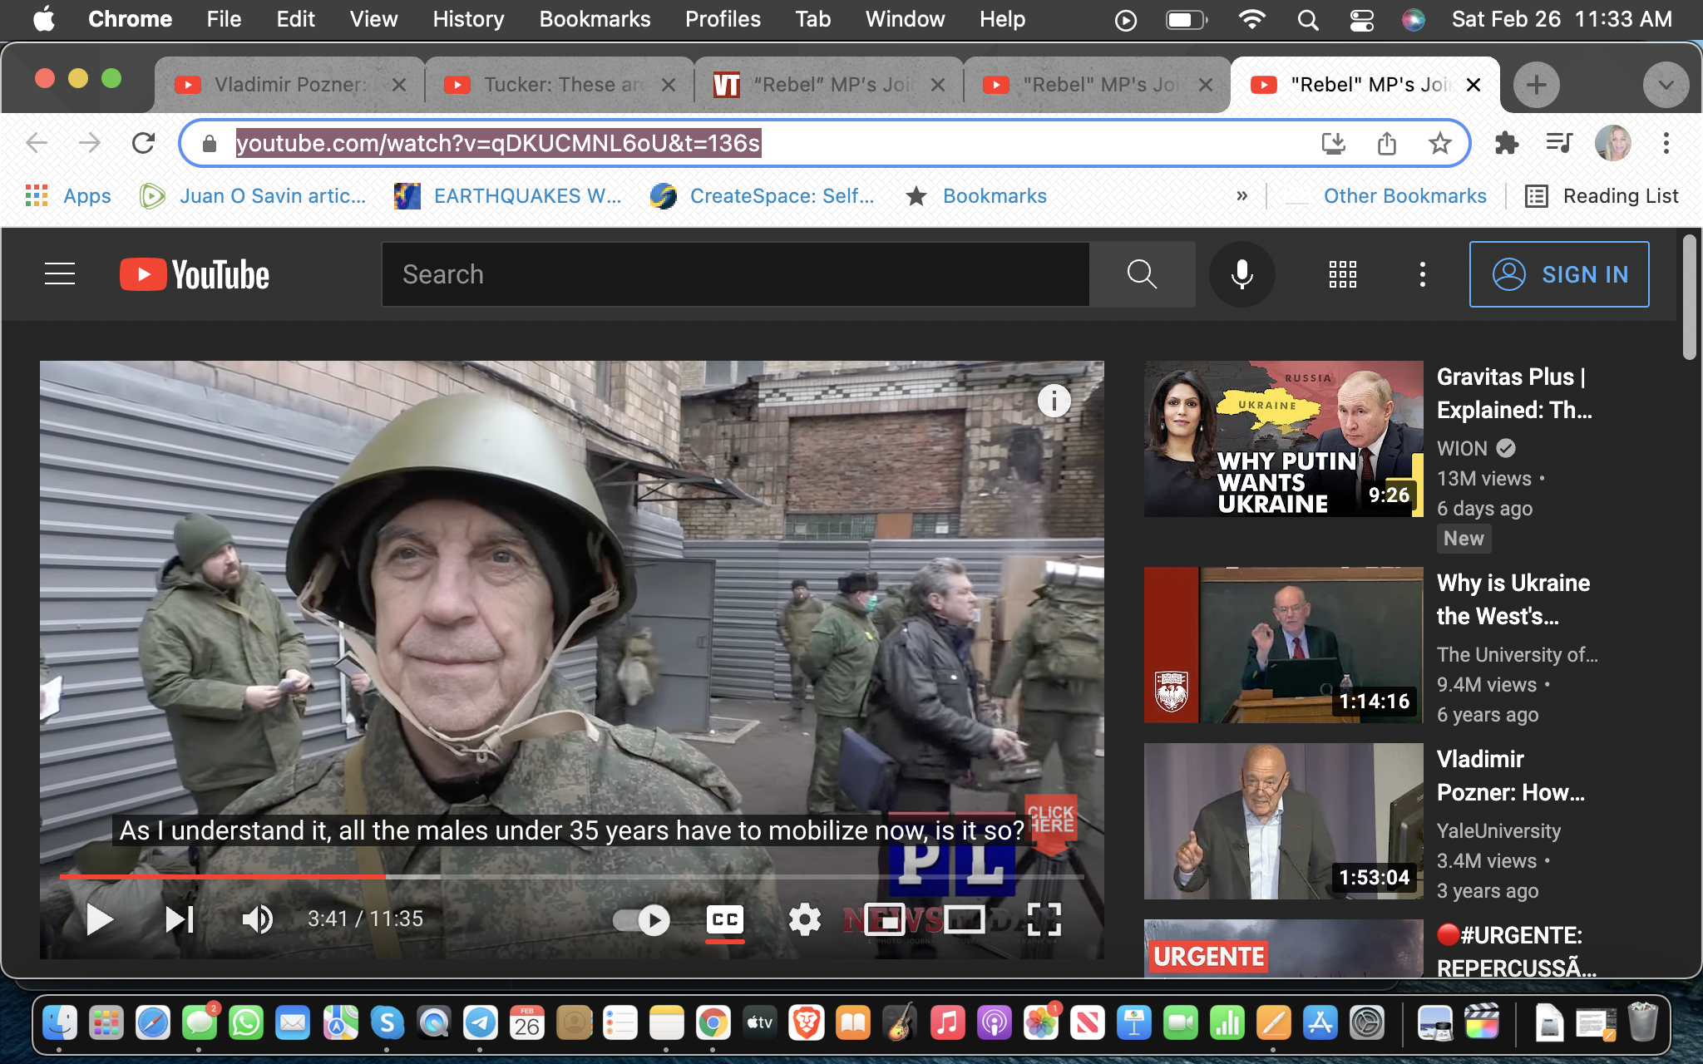Open the media controls icon
The width and height of the screenshot is (1703, 1064).
(1559, 143)
